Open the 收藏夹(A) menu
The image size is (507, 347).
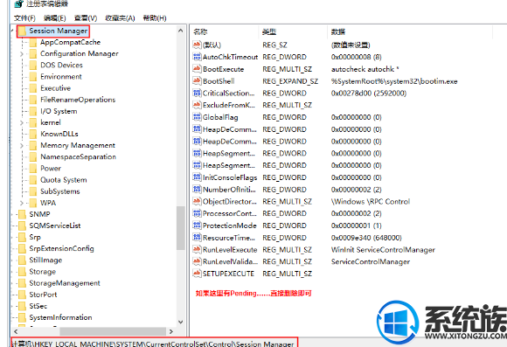click(120, 18)
